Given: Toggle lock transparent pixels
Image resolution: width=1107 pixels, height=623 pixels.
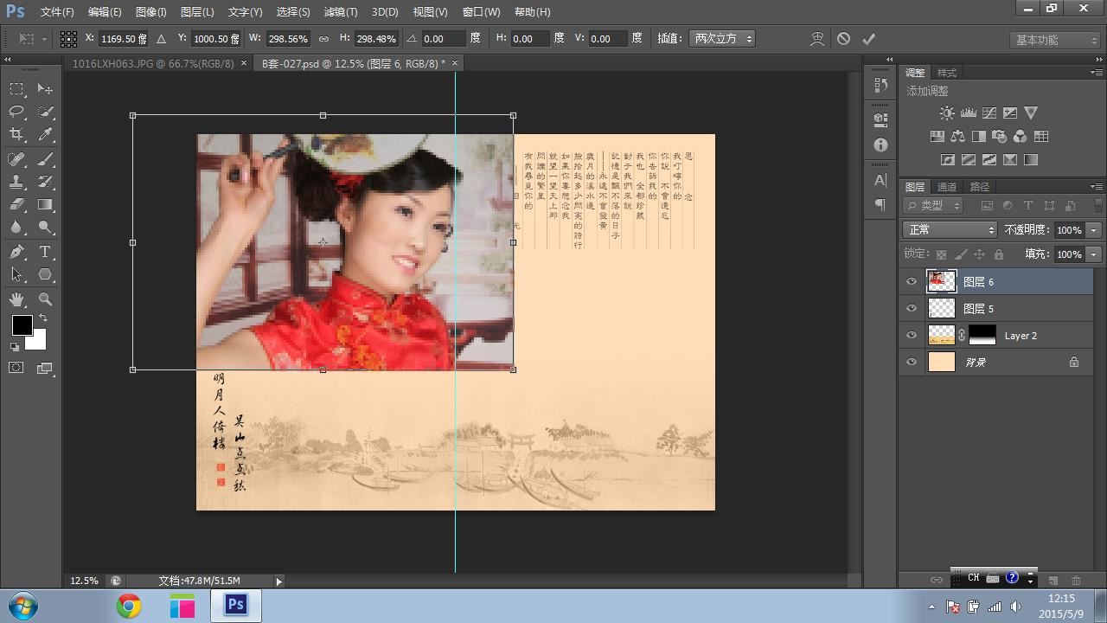Looking at the screenshot, I should click(942, 254).
